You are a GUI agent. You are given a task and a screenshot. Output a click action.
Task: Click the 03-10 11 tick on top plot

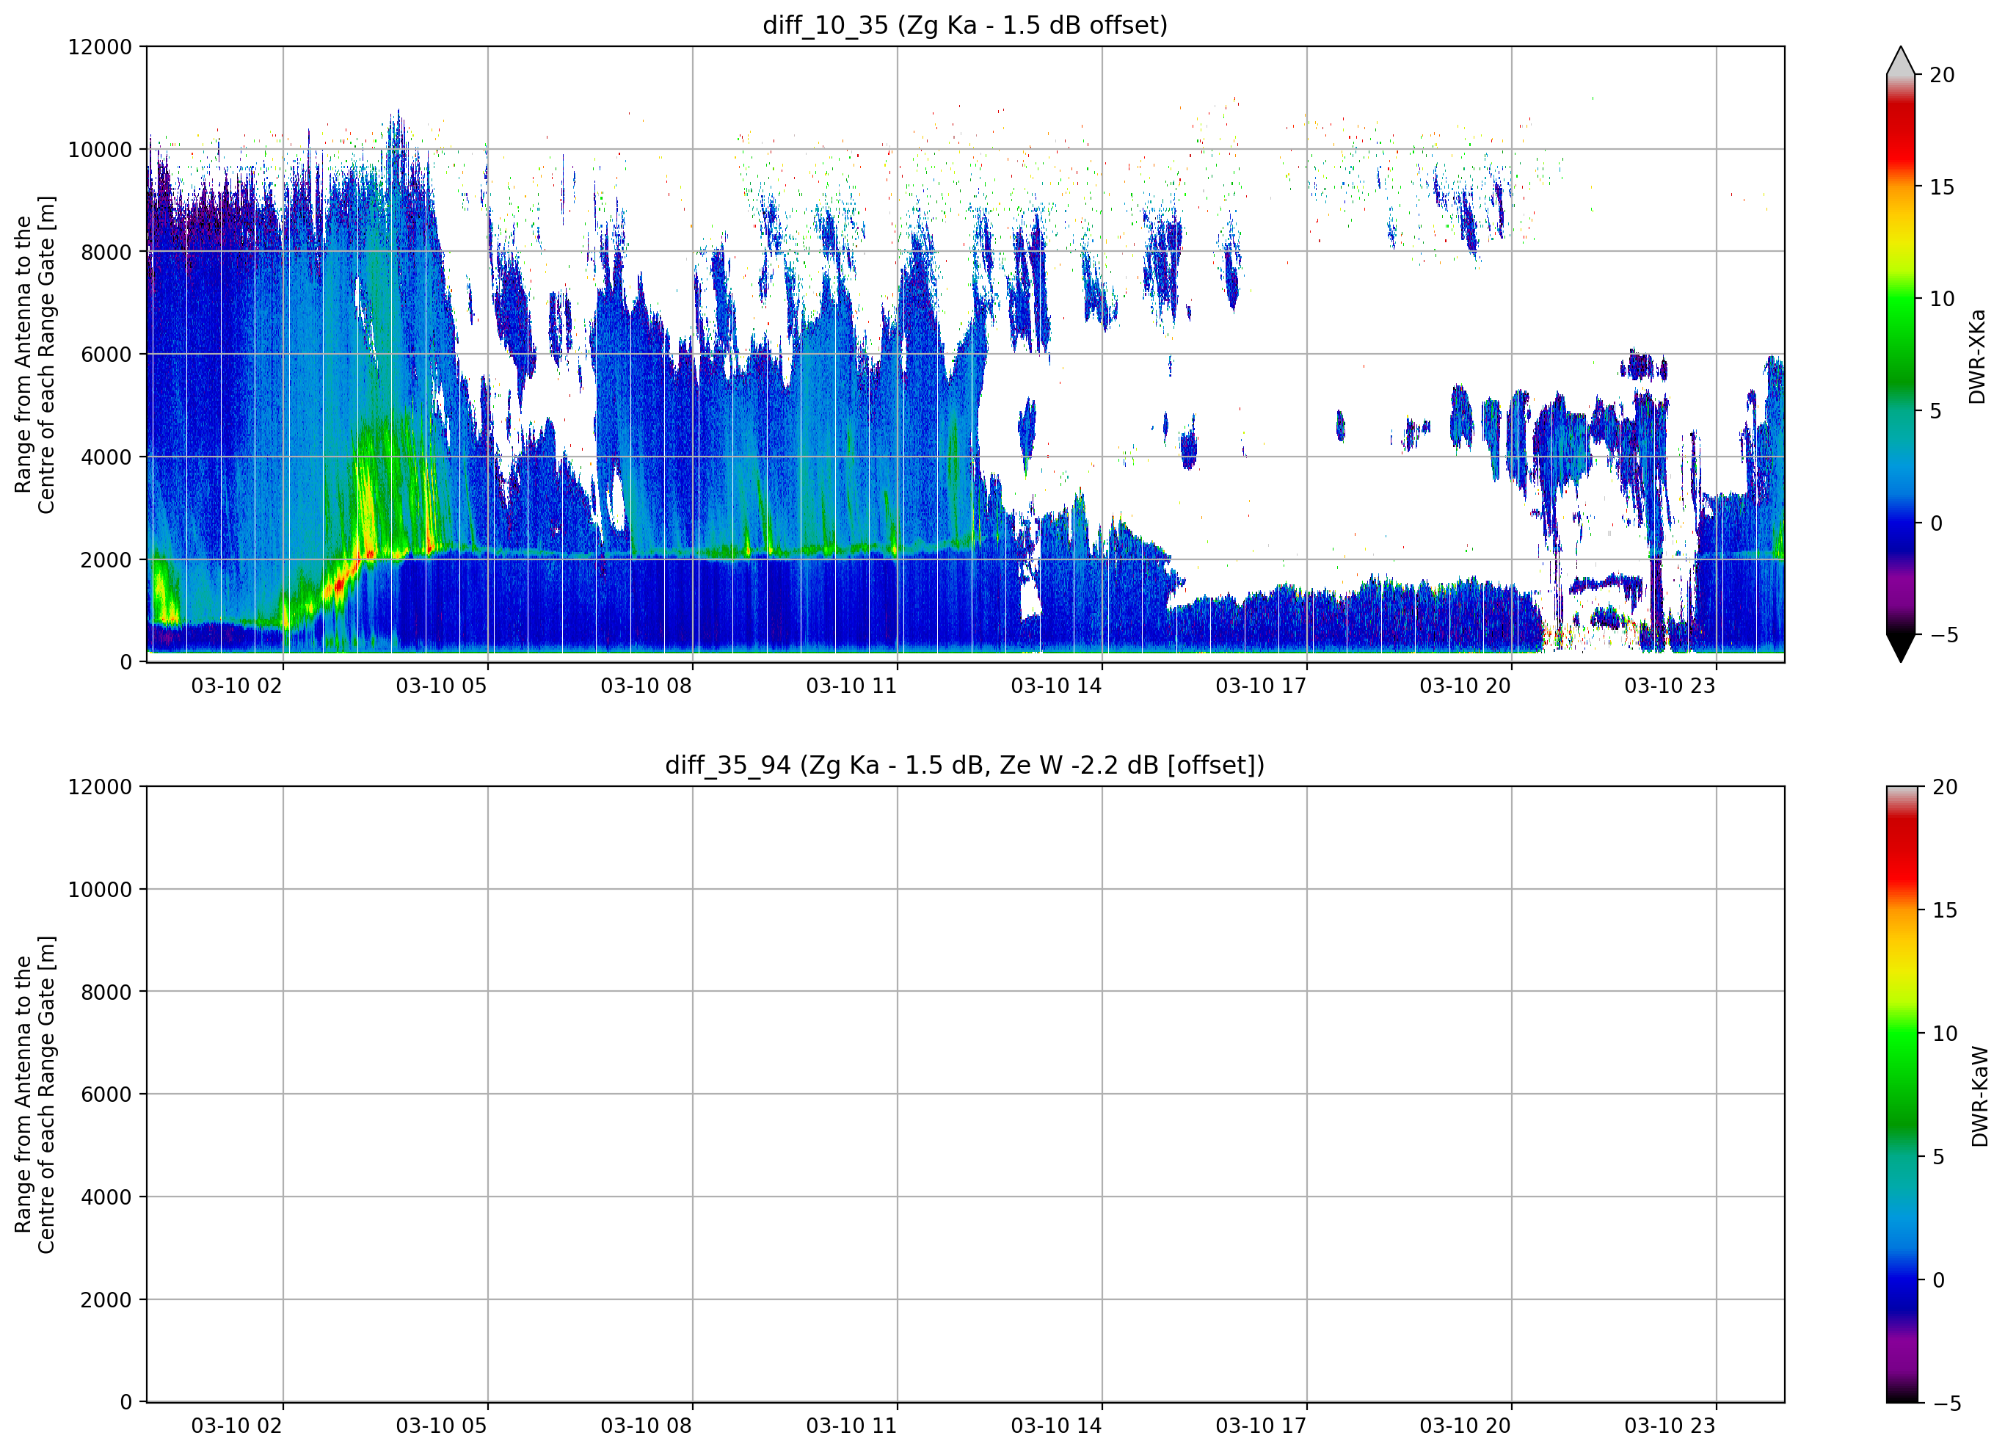click(851, 686)
